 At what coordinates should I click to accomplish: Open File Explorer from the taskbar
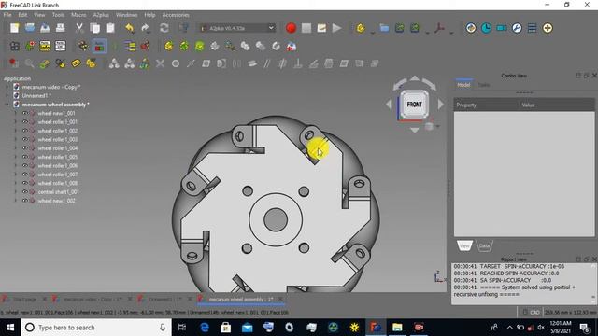(397, 328)
